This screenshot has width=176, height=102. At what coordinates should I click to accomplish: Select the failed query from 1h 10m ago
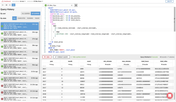(x=20, y=86)
